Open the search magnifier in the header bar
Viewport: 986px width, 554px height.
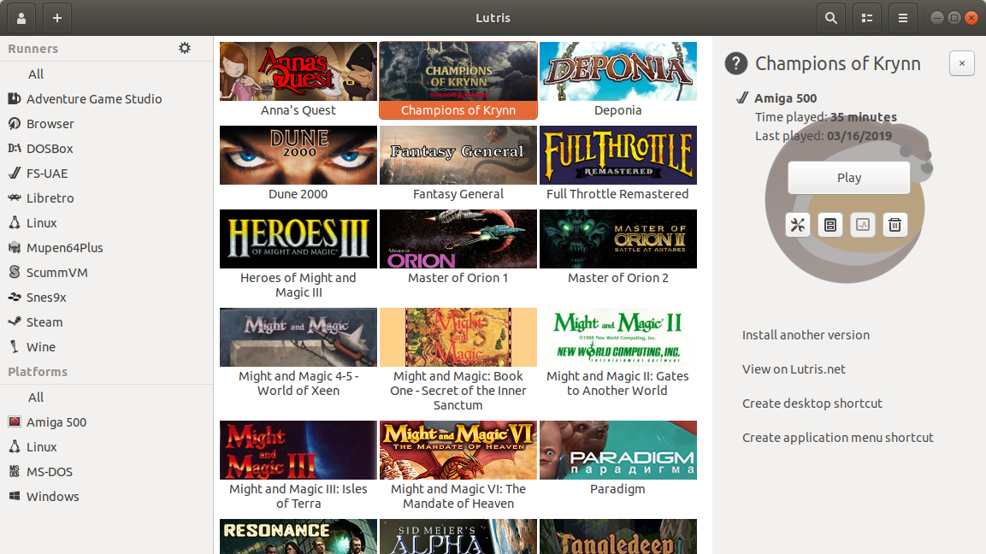point(830,18)
